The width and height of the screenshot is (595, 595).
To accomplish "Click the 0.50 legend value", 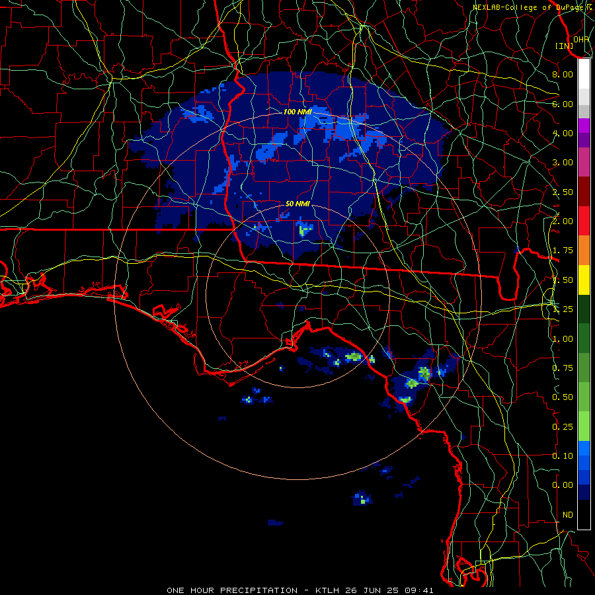I will (x=563, y=397).
